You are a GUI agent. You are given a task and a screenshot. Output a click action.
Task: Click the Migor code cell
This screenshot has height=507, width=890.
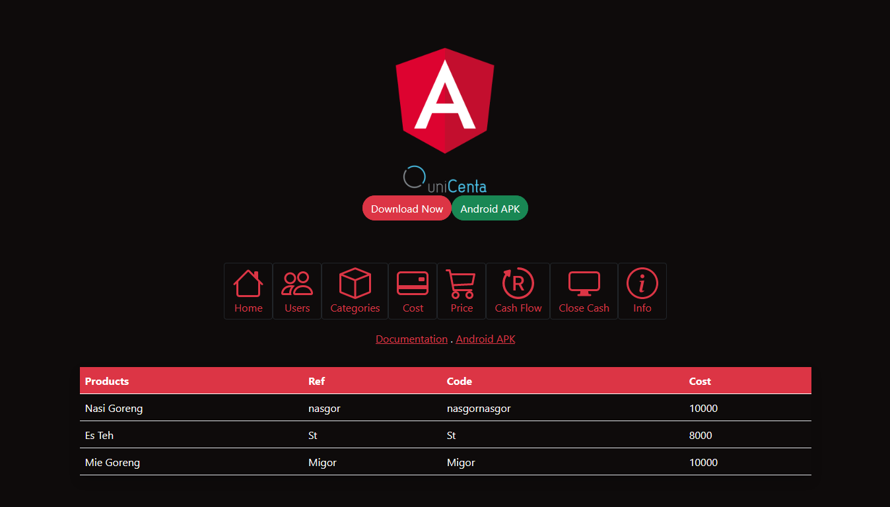click(563, 462)
